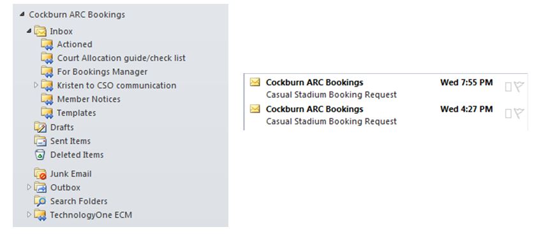Select the Junk Email folder icon
This screenshot has width=534, height=234.
40,174
